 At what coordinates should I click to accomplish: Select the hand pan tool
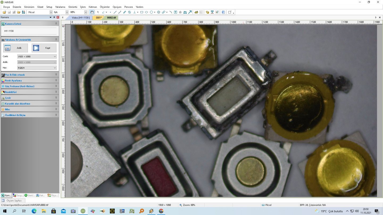(92, 12)
